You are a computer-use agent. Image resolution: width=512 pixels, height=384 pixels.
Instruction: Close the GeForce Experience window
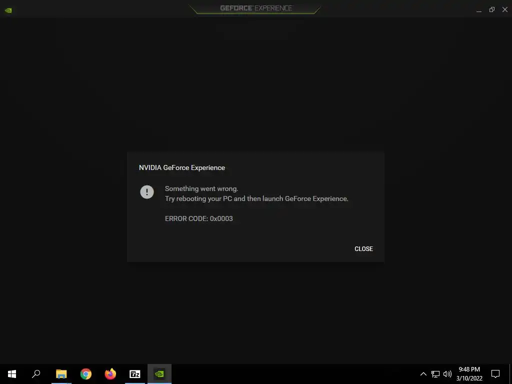tap(505, 10)
